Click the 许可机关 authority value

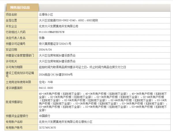point(57,61)
